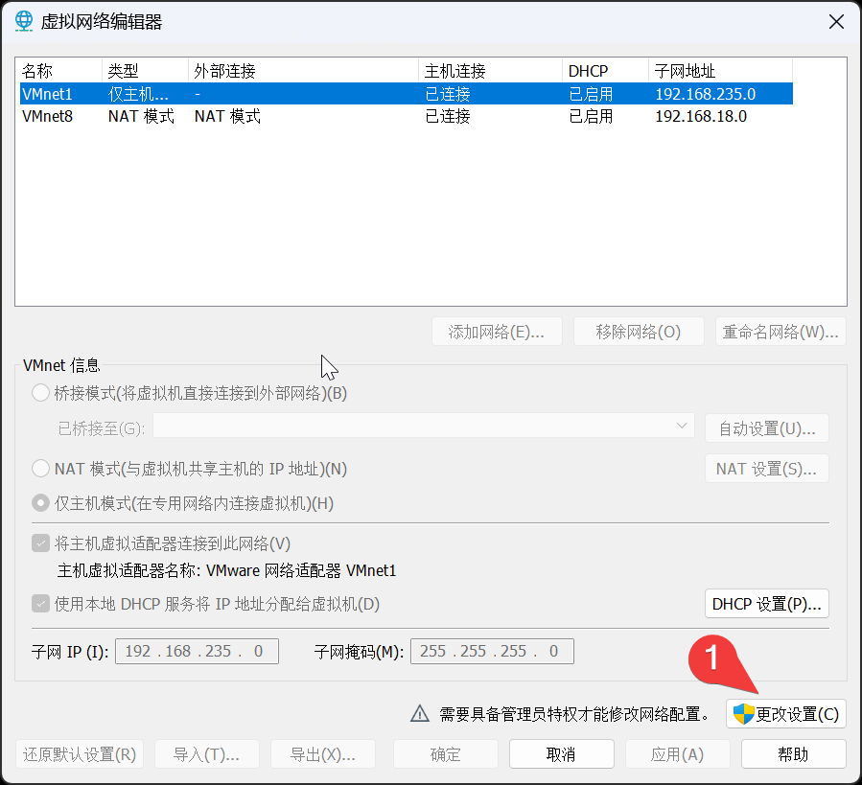
Task: Click the NAT 模式 type cell of VMnet8
Action: 141,116
